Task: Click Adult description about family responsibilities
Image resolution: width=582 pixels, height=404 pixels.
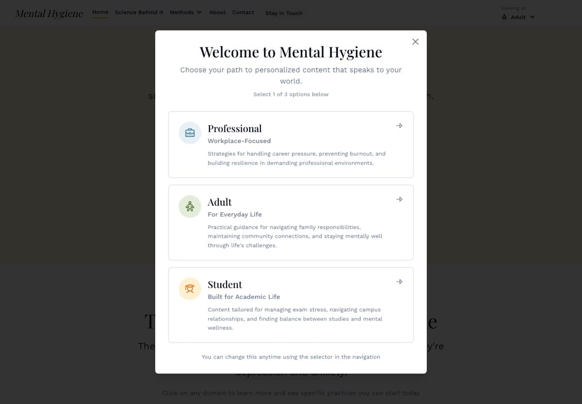Action: [x=295, y=236]
